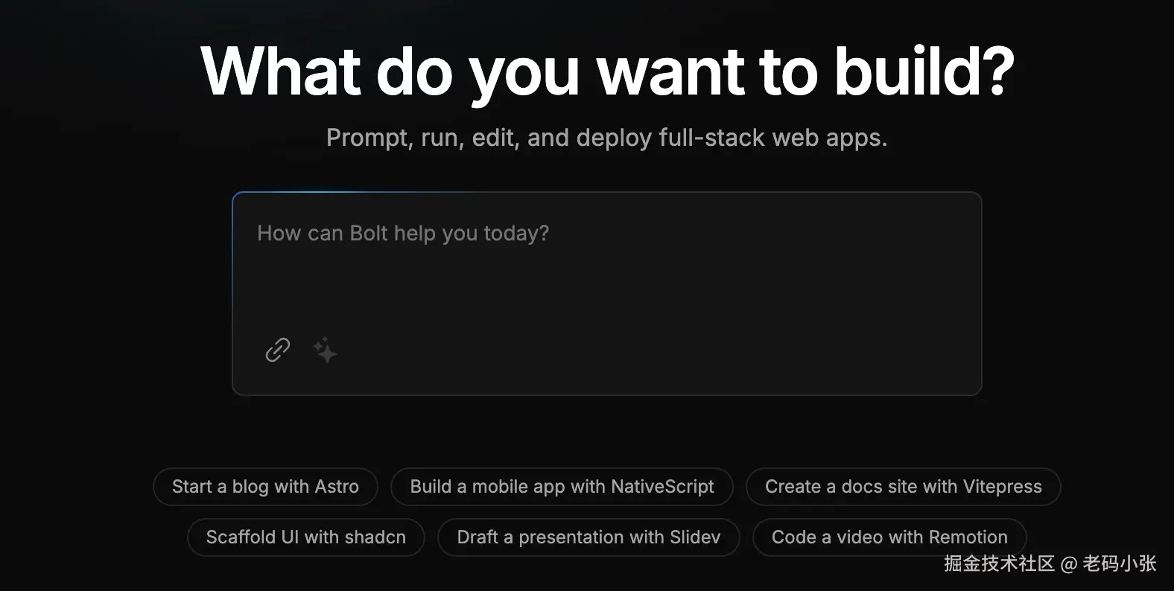Click the sparkle enhance prompt icon

pos(325,350)
